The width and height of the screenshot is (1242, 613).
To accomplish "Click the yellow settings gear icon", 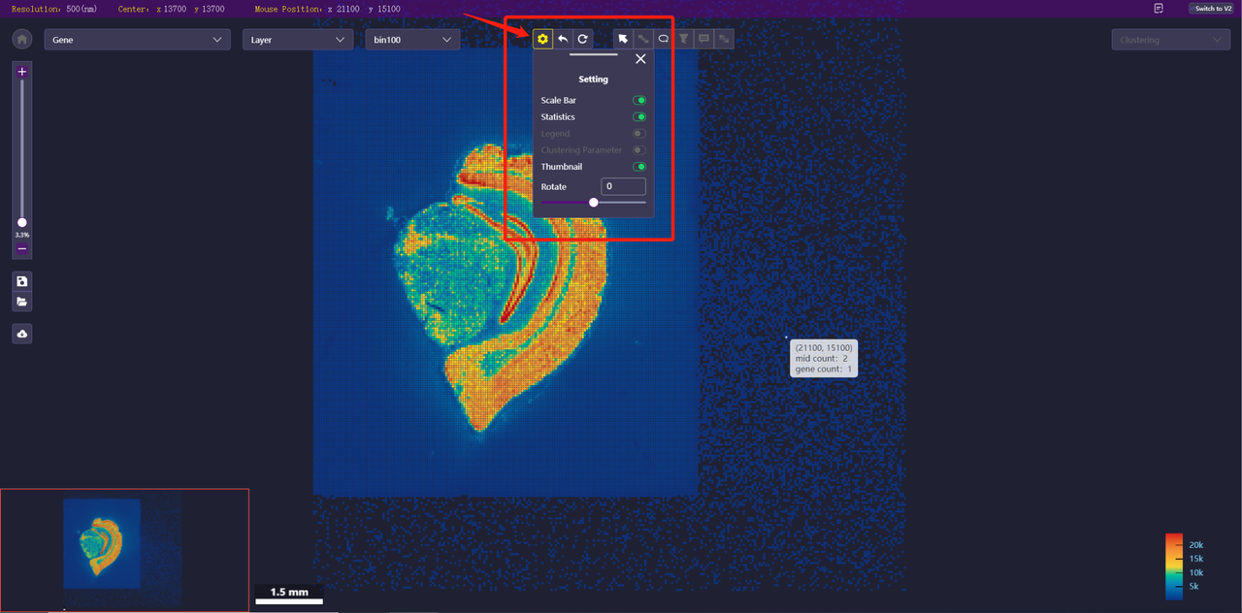I will pos(542,39).
